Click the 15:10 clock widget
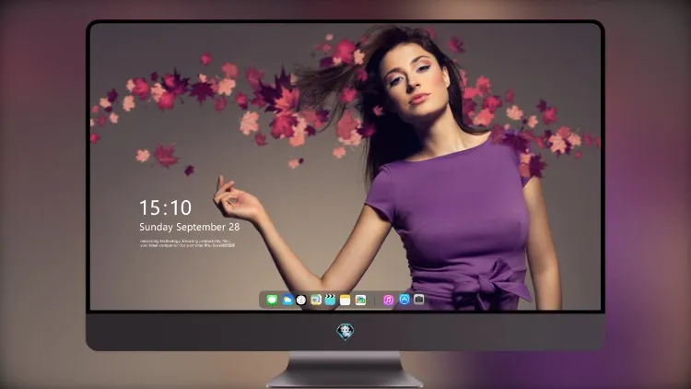This screenshot has width=691, height=389. (165, 207)
